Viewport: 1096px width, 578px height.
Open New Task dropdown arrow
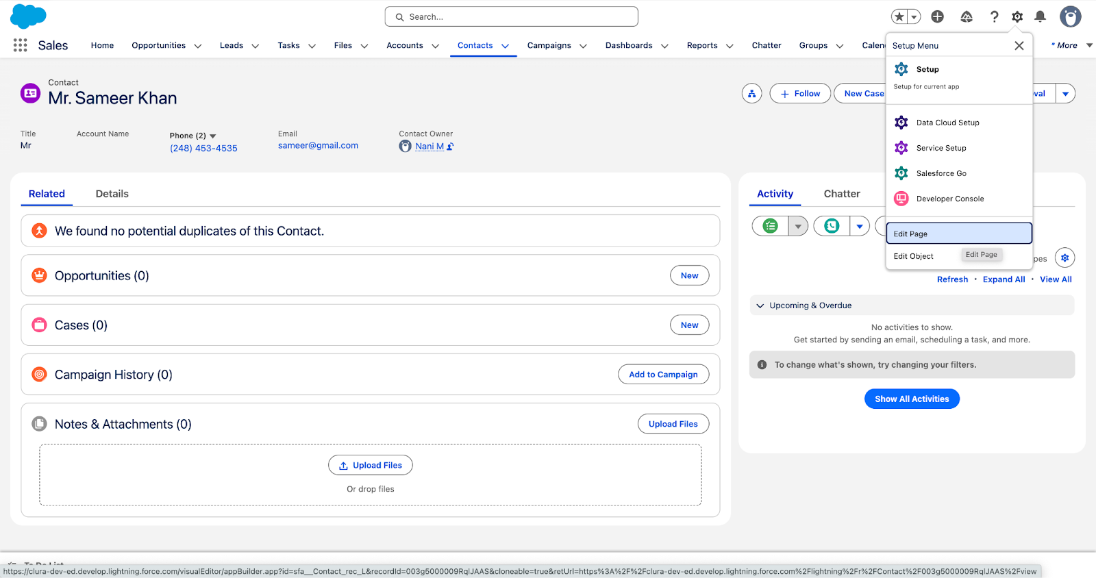798,226
